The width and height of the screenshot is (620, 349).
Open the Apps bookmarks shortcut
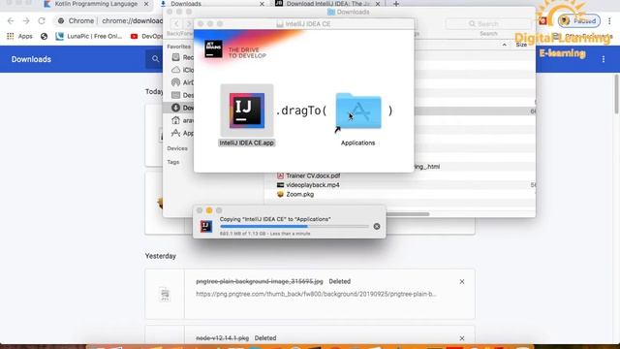click(x=19, y=36)
